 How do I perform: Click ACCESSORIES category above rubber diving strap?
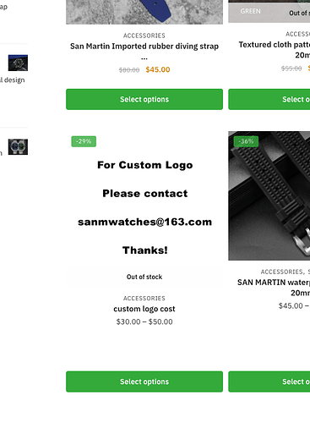pyautogui.click(x=144, y=36)
